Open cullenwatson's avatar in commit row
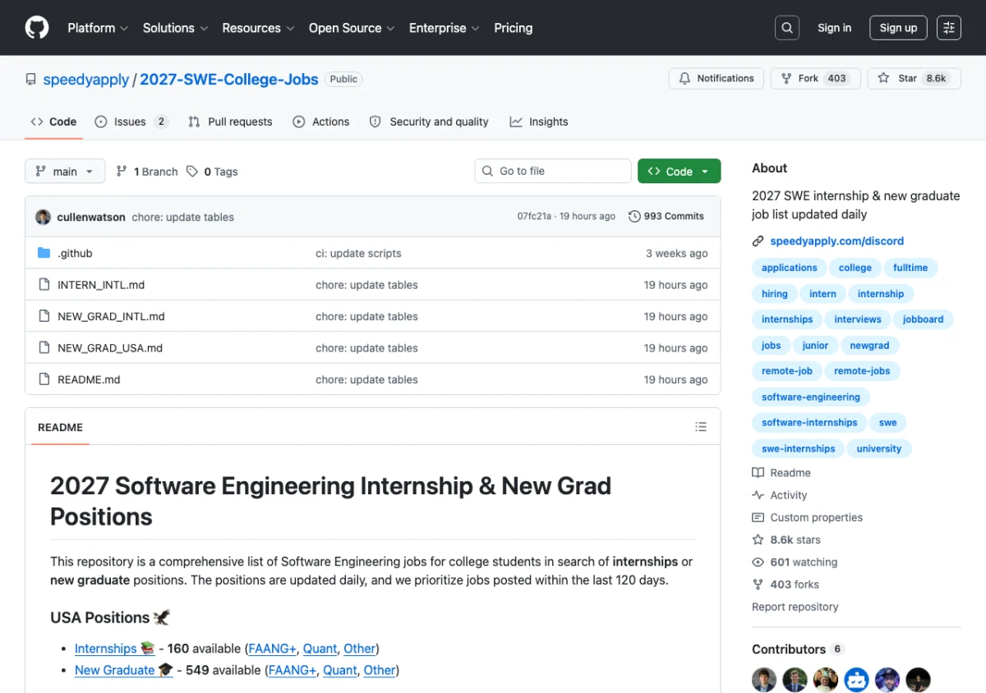This screenshot has height=693, width=986. (43, 217)
